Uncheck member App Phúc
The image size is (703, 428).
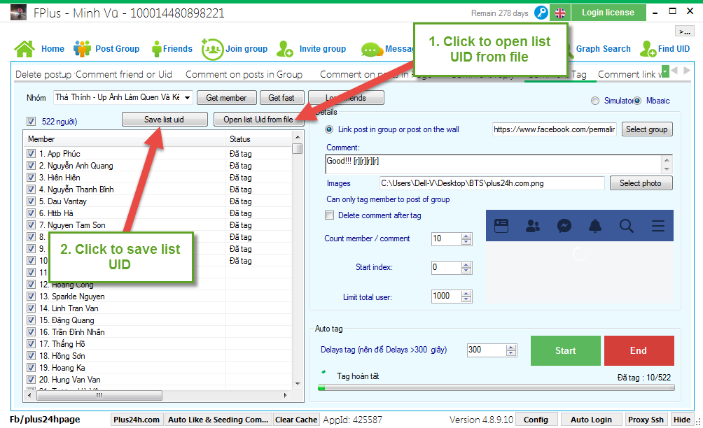pos(31,154)
